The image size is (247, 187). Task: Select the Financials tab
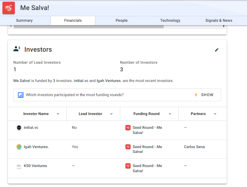[x=73, y=20]
